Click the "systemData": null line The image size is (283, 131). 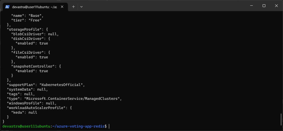click(x=27, y=90)
